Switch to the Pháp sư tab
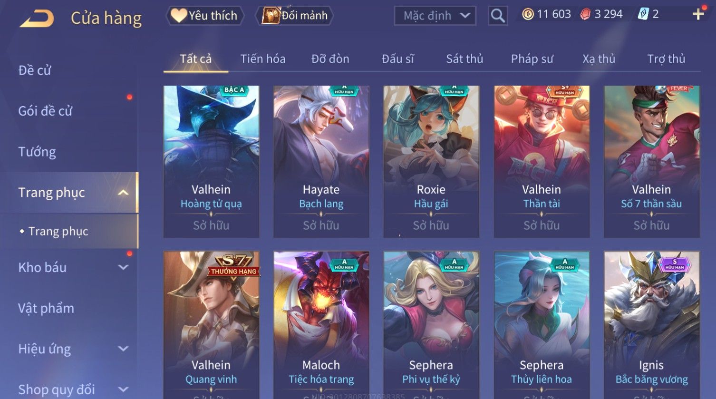This screenshot has height=399, width=716. click(x=532, y=59)
